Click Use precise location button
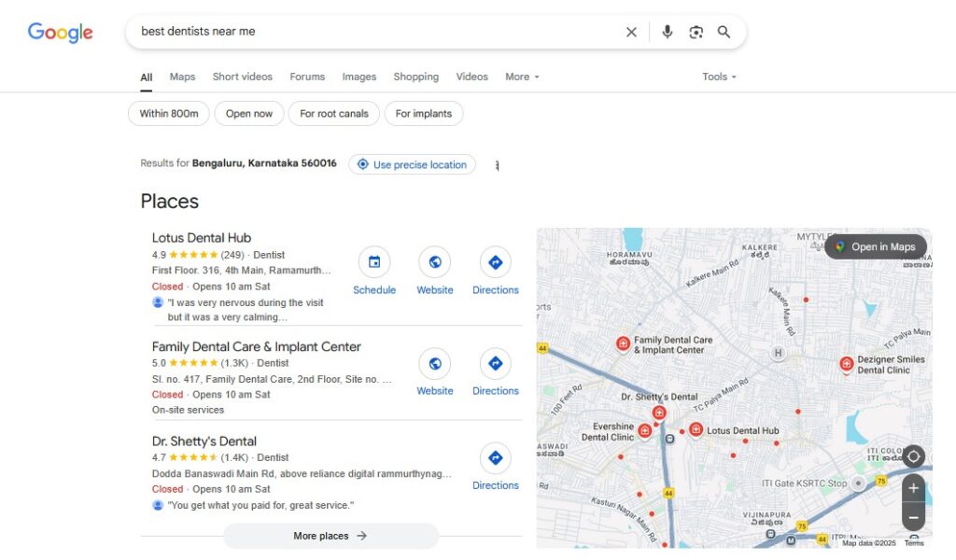956x560 pixels. [x=412, y=164]
